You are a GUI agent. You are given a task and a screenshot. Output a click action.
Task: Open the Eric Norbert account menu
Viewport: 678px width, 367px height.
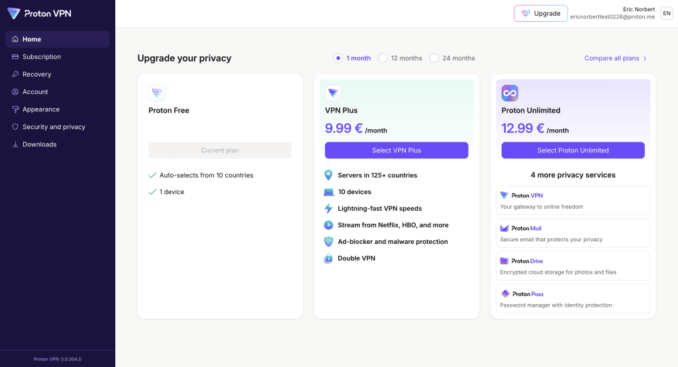click(x=612, y=13)
